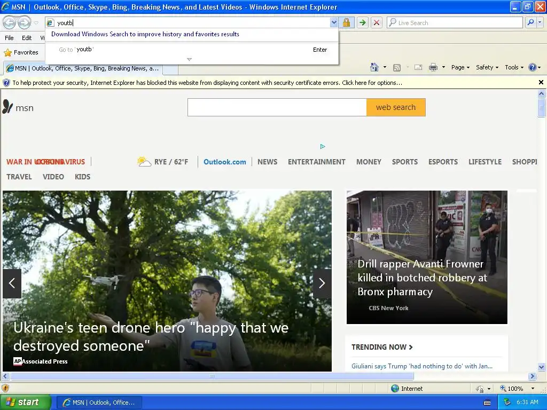Open the Favorites star button
The height and width of the screenshot is (410, 547).
[x=21, y=52]
